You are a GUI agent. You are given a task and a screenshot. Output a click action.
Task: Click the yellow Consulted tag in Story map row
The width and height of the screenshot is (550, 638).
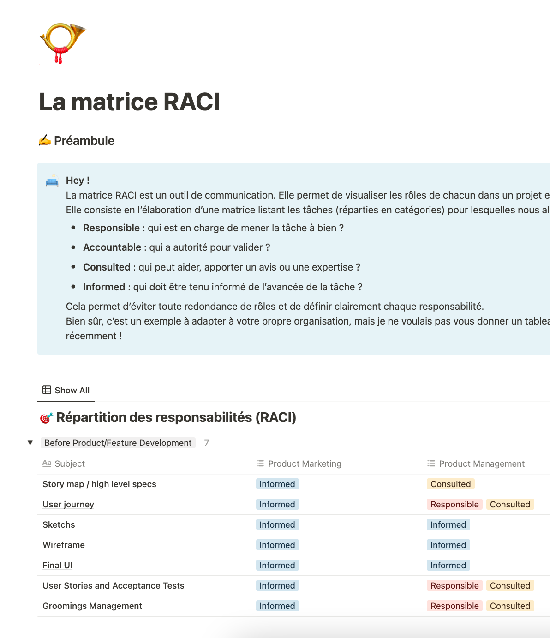pos(451,484)
